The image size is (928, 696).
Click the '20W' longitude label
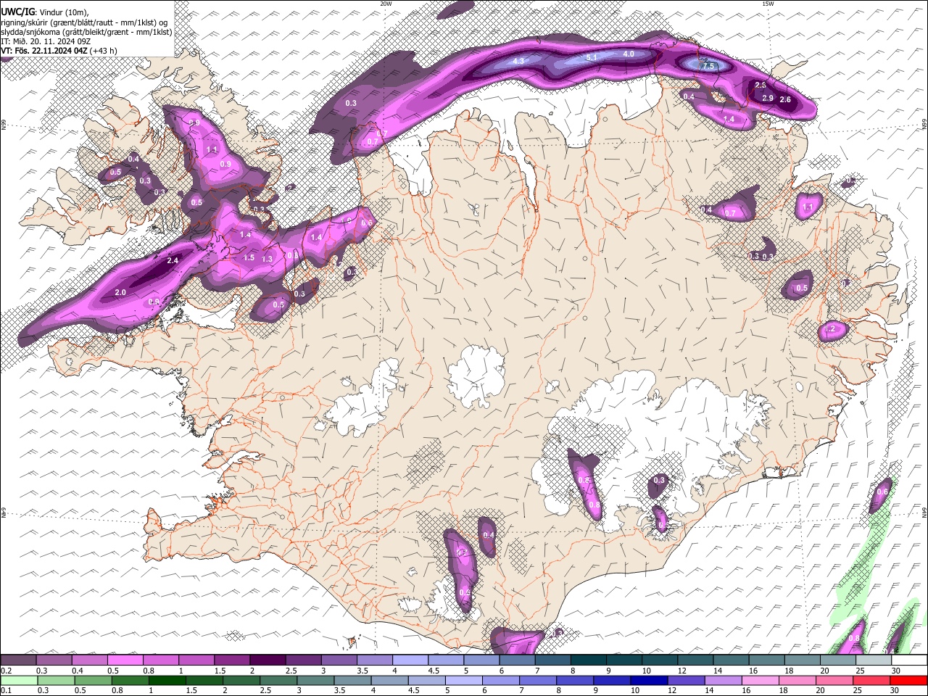click(x=386, y=4)
